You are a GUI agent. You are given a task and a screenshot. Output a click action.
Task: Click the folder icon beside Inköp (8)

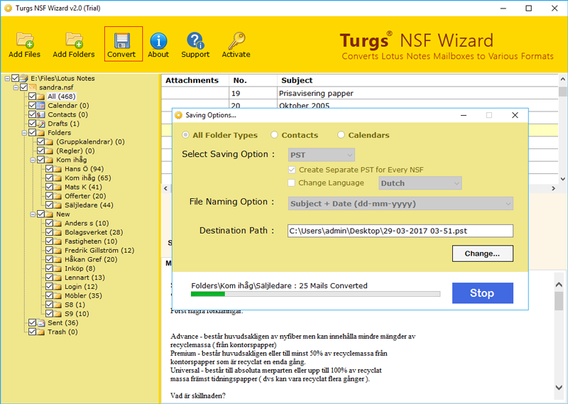(x=58, y=268)
